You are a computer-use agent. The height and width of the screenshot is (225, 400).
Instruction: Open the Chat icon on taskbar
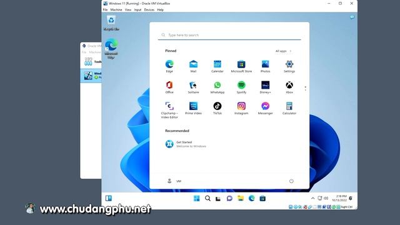point(229,198)
